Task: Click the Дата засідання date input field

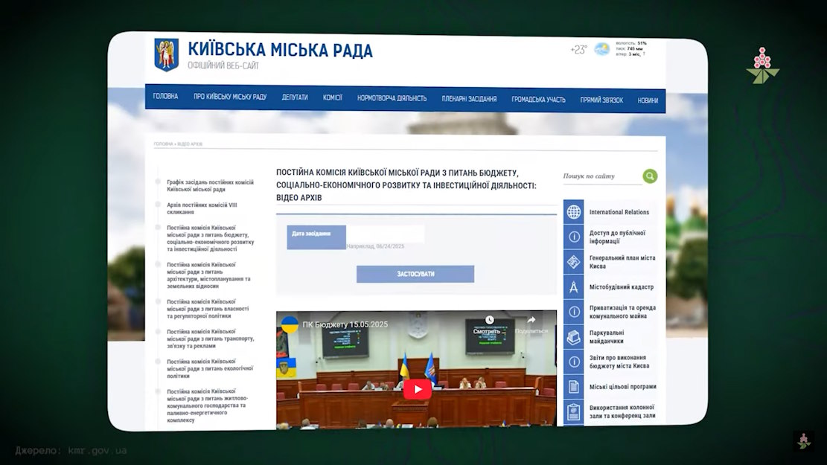Action: 385,234
